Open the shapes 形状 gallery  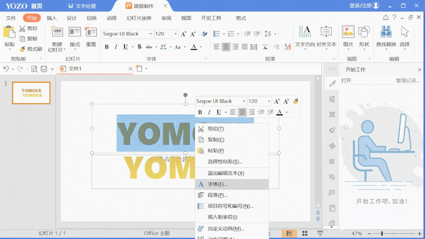click(364, 33)
